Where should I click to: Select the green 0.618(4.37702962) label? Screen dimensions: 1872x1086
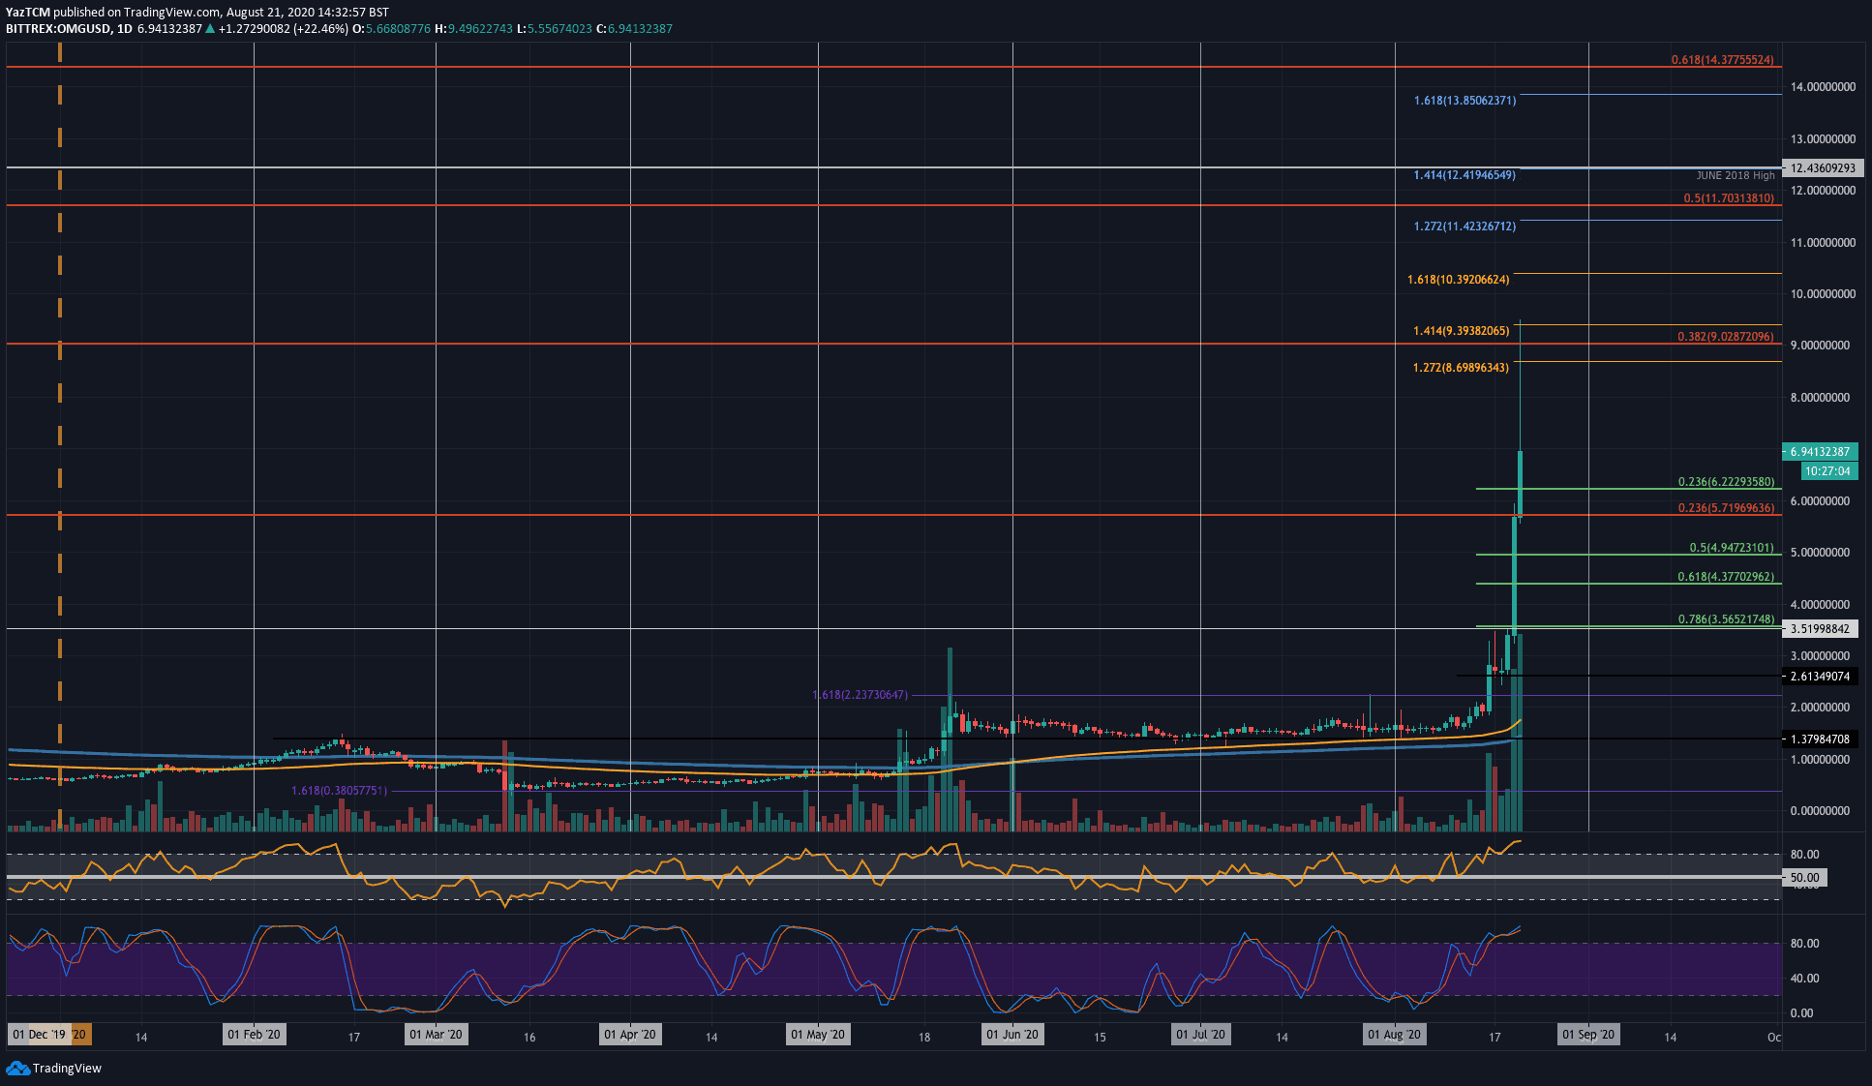click(1726, 577)
